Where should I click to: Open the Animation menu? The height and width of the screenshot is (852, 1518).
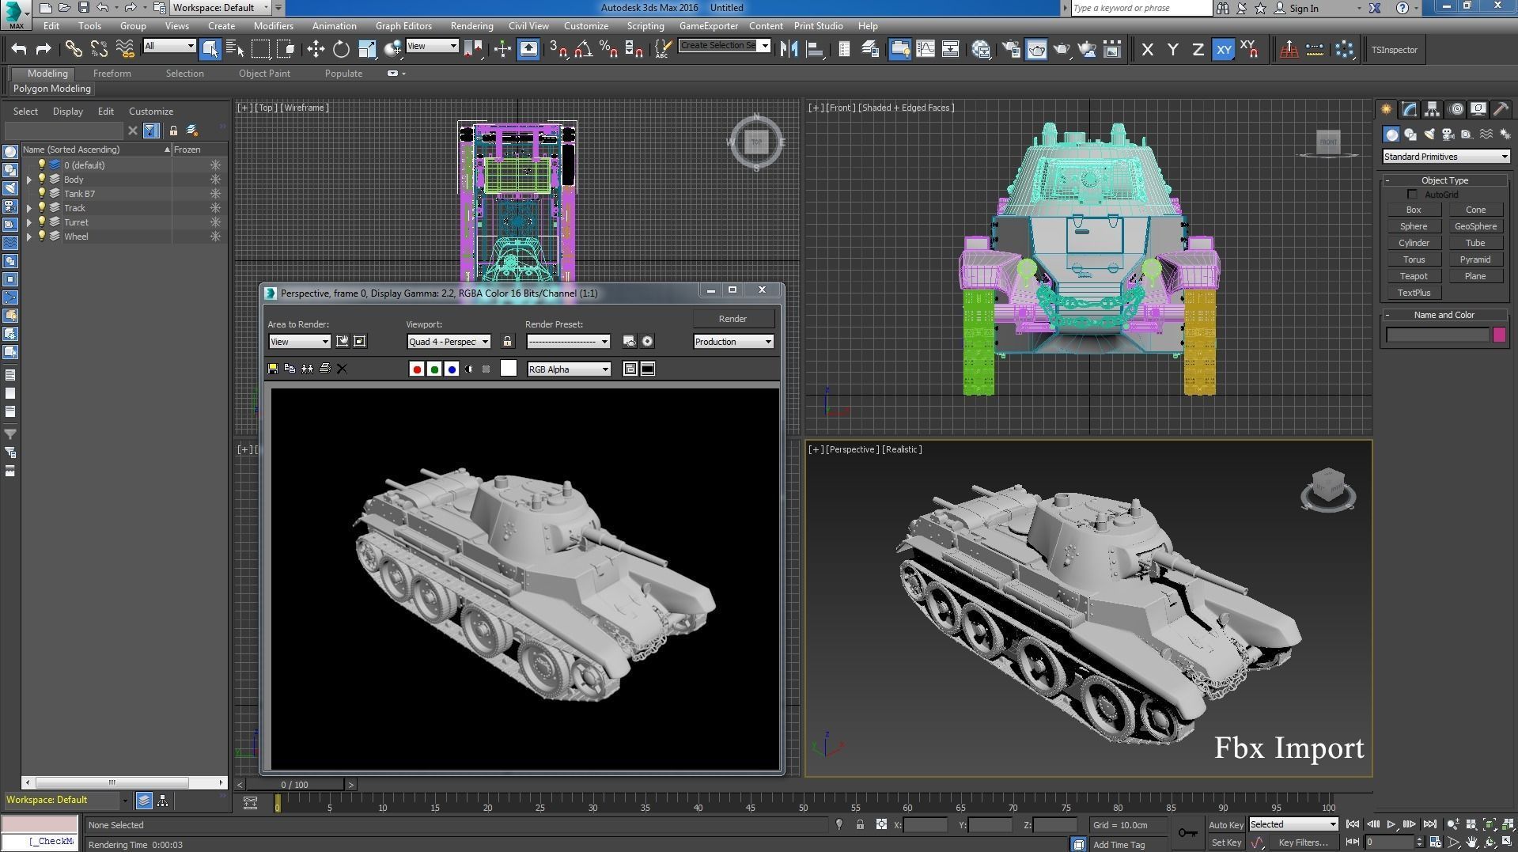click(334, 26)
